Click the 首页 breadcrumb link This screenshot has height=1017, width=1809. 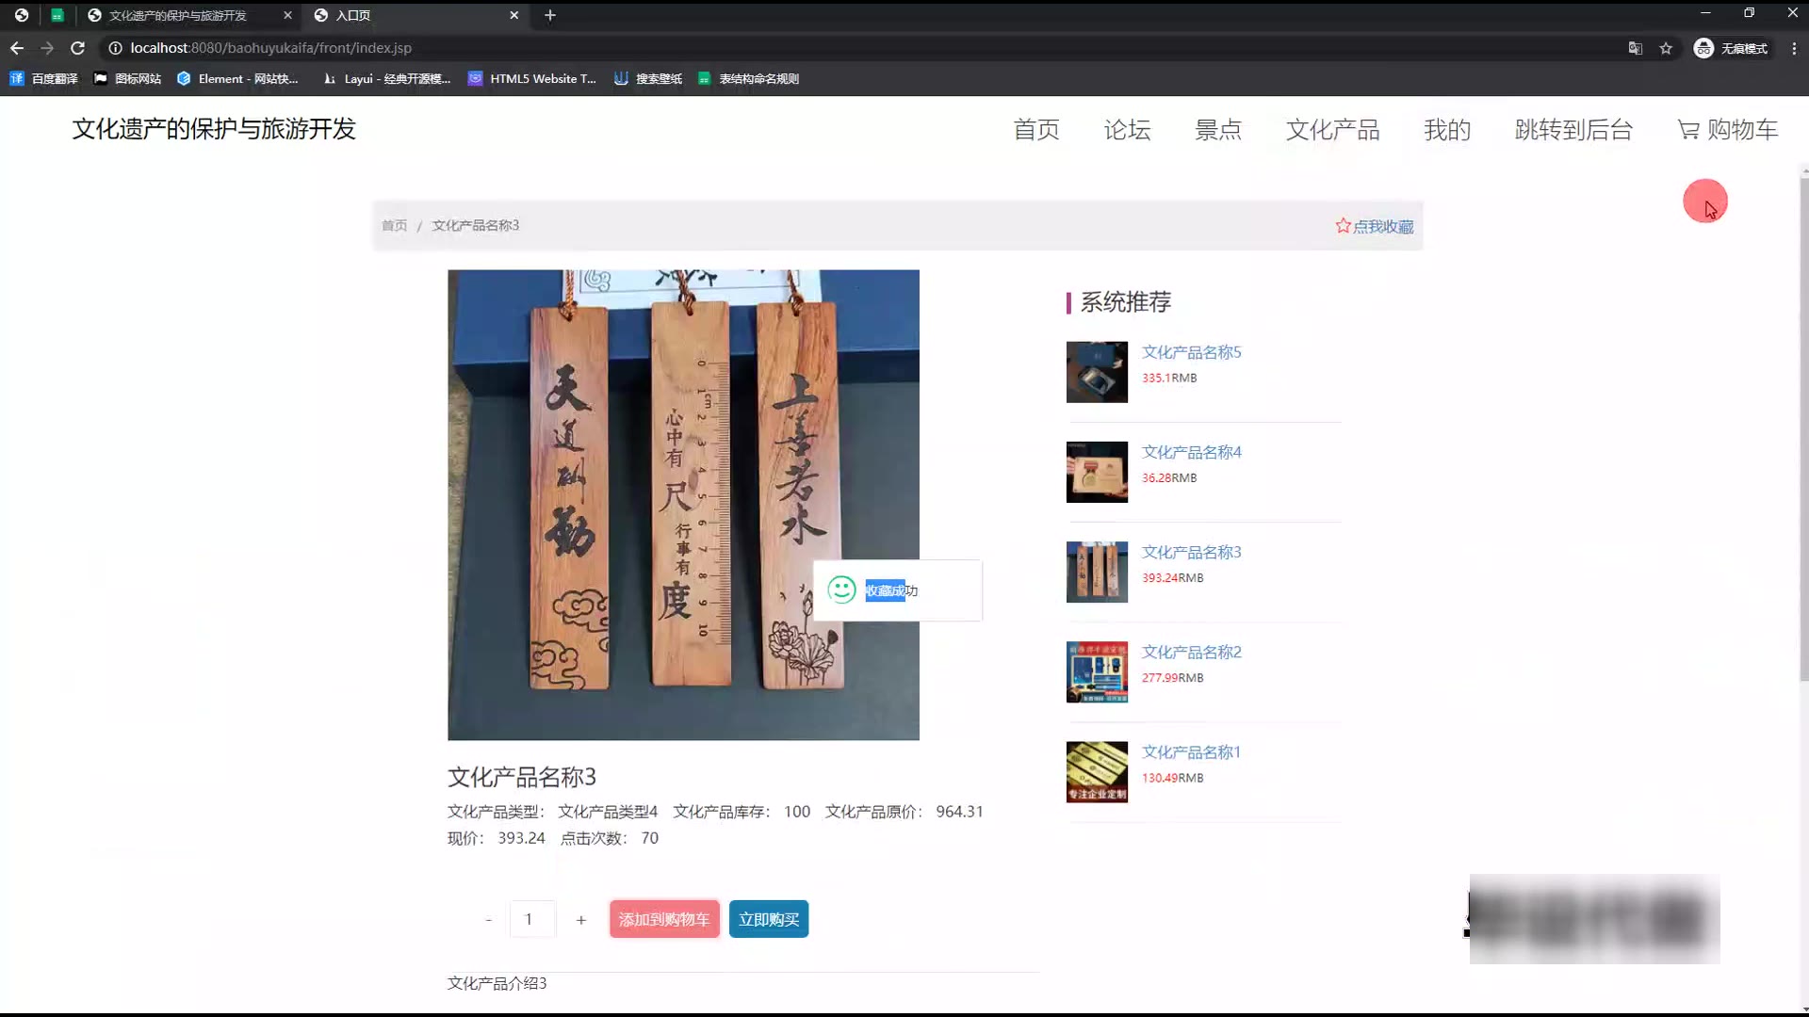394,226
